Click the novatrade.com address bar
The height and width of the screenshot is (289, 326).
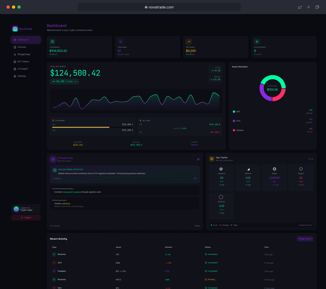pos(159,7)
